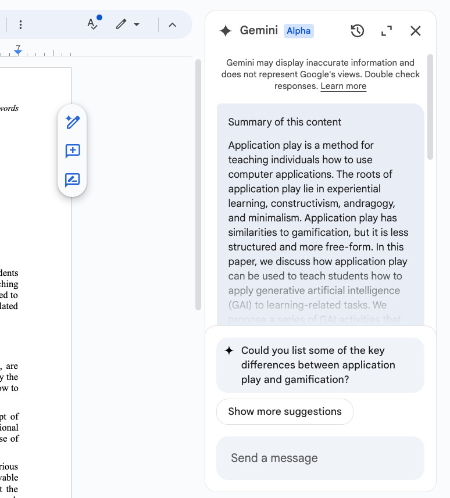Click the Gemini sparkle logo icon
This screenshot has width=450, height=498.
[226, 31]
